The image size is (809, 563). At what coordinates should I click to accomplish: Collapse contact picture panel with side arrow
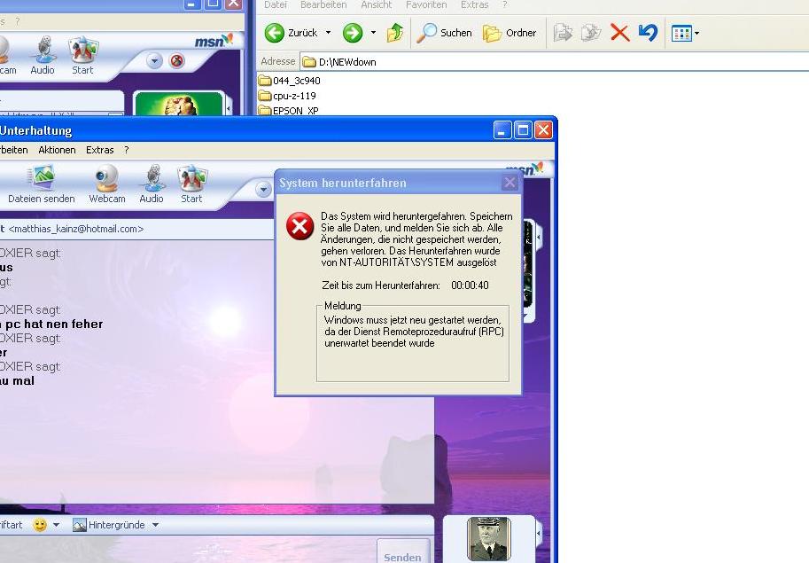(x=539, y=237)
